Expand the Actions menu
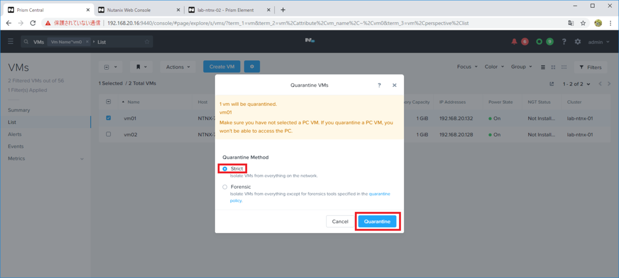619x278 pixels. 178,67
